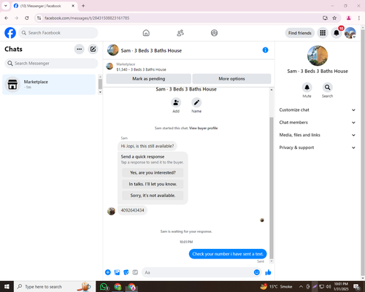Click Windows Start button
The height and width of the screenshot is (292, 365).
pyautogui.click(x=7, y=287)
